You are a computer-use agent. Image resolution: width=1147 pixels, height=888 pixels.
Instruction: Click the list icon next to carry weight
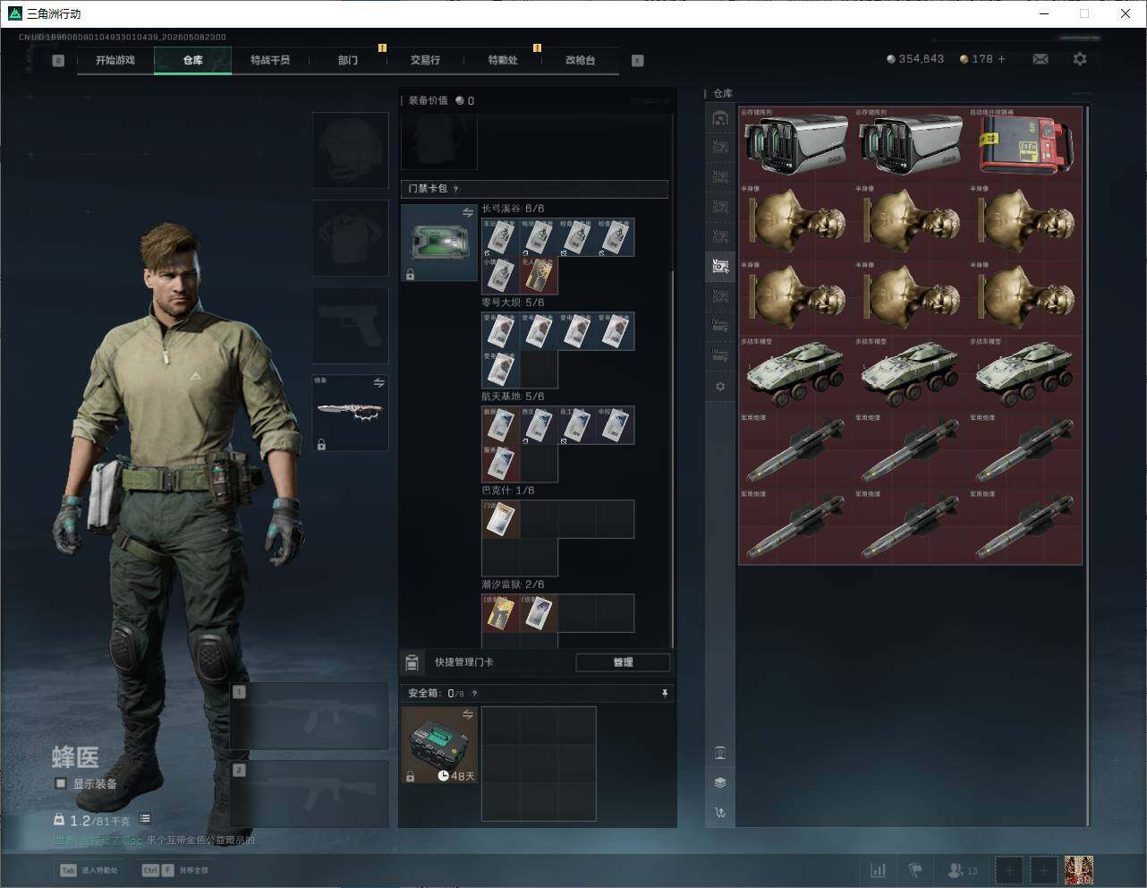pos(145,819)
